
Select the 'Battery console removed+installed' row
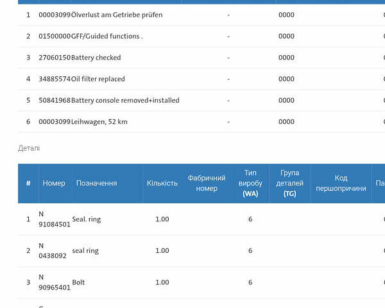click(125, 101)
